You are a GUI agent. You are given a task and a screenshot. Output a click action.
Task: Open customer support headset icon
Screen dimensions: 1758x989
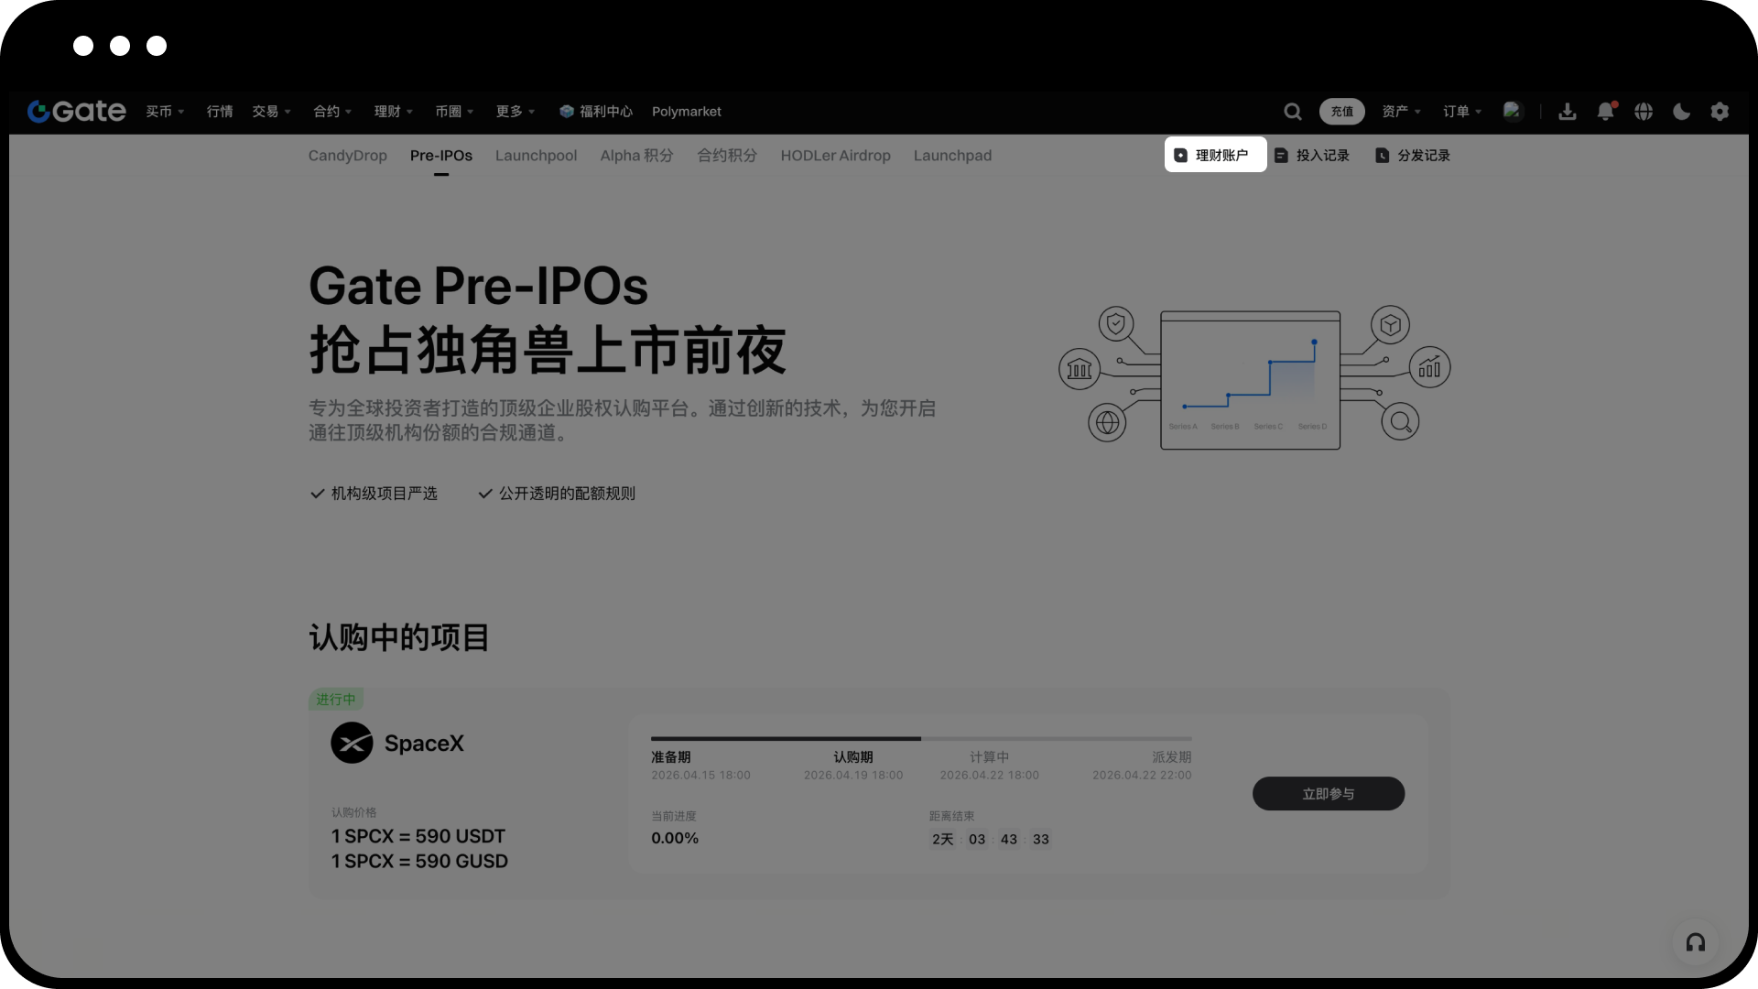1695,942
